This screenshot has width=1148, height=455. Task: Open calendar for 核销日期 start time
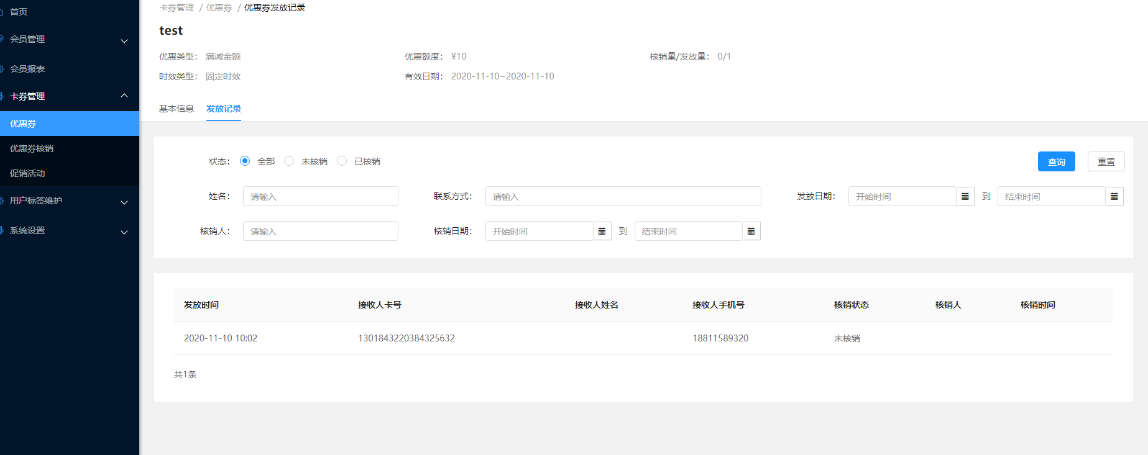pyautogui.click(x=602, y=231)
